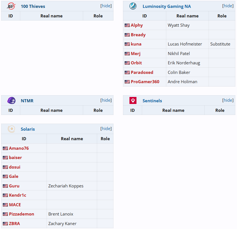Viewport: 237px width, 229px height.
Task: Click the US flag beside Orbit
Action: [x=127, y=63]
